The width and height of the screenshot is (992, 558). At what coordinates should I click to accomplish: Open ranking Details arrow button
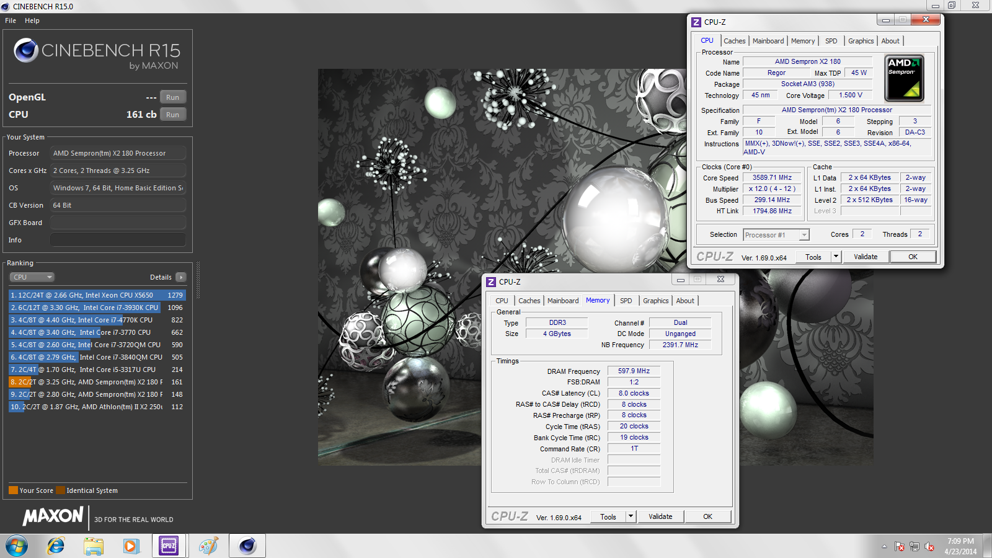point(181,277)
